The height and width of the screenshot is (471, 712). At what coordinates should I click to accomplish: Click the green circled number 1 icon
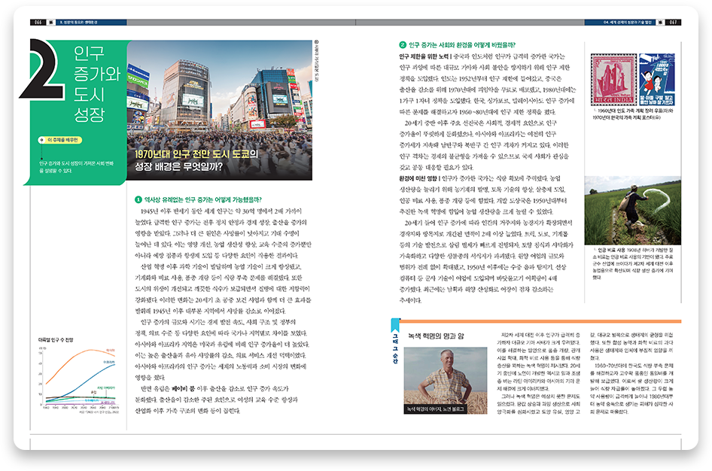coord(138,199)
